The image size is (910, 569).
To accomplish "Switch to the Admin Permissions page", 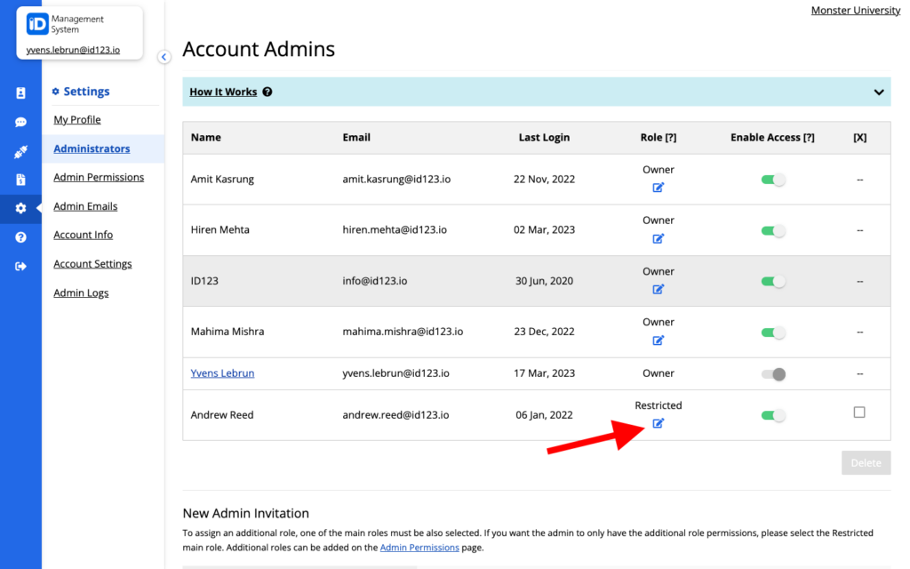I will point(99,177).
